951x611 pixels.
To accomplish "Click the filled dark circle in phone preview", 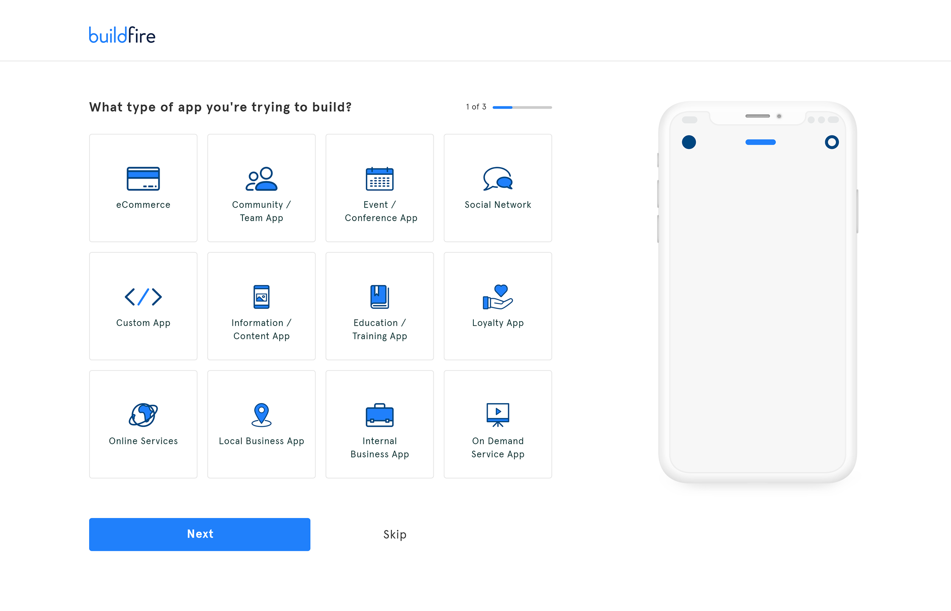I will coord(689,142).
